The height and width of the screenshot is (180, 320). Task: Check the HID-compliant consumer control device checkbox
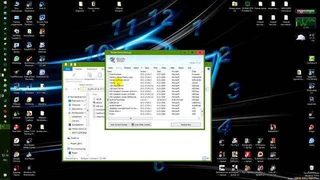[x=108, y=91]
